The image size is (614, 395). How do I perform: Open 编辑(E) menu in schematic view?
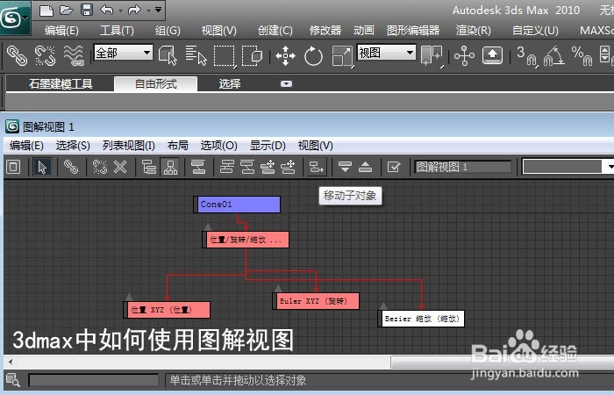click(26, 146)
